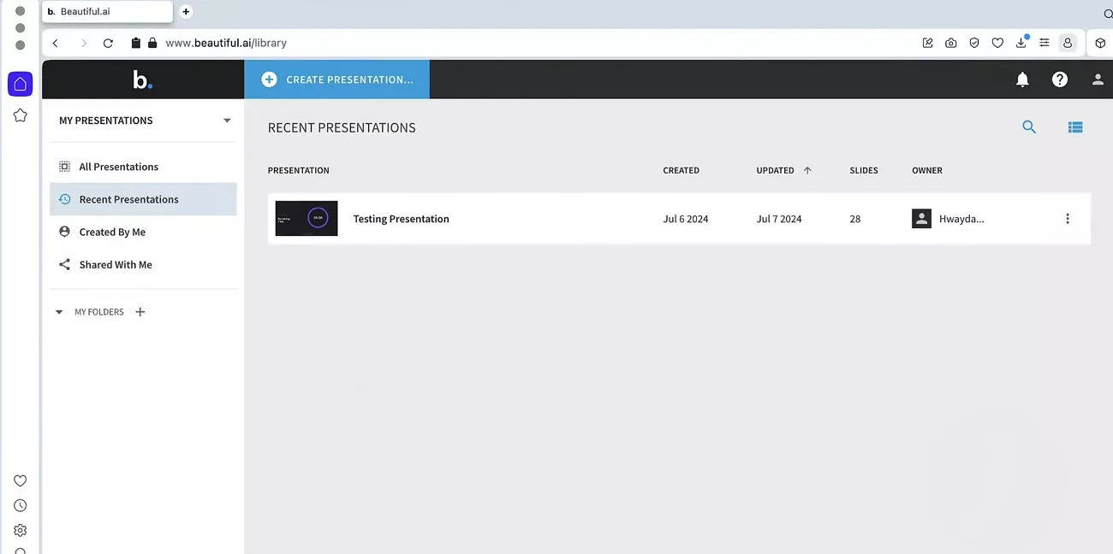1113x554 pixels.
Task: Collapse My Folders section triangle
Action: pos(59,313)
